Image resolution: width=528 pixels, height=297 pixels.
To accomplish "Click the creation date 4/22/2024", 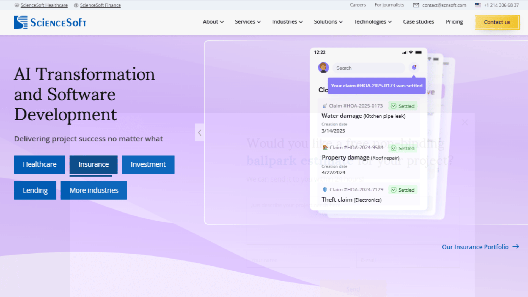I will click(334, 172).
